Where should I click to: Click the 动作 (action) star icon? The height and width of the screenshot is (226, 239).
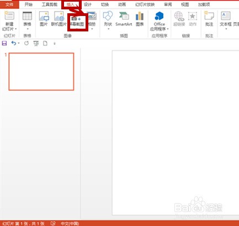[193, 16]
